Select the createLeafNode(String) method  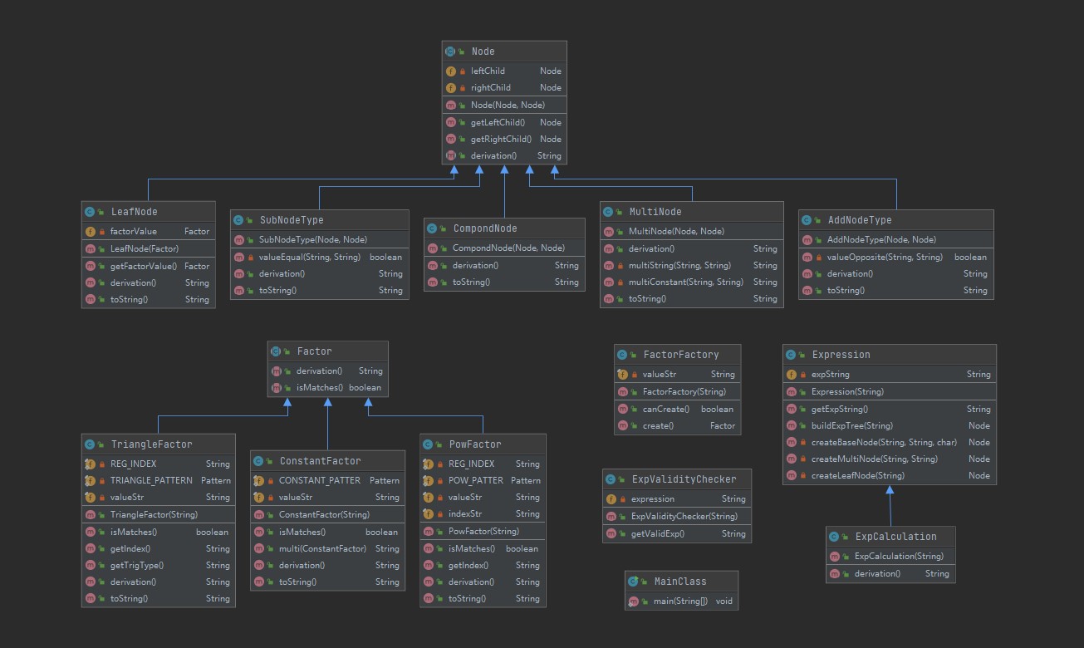pos(889,475)
